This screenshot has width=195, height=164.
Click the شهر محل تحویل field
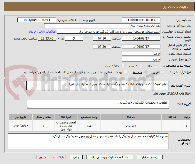tap(141, 59)
